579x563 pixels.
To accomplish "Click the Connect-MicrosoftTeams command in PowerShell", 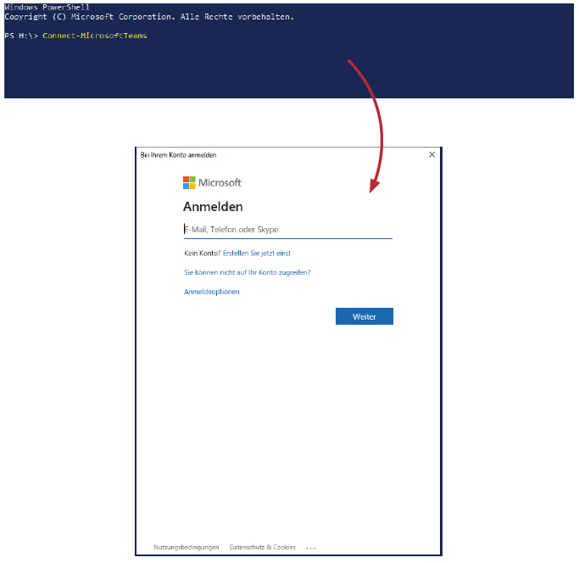I will (95, 36).
